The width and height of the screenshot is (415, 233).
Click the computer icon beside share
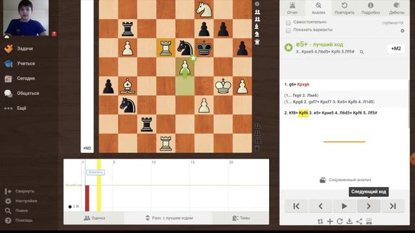pyautogui.click(x=369, y=221)
